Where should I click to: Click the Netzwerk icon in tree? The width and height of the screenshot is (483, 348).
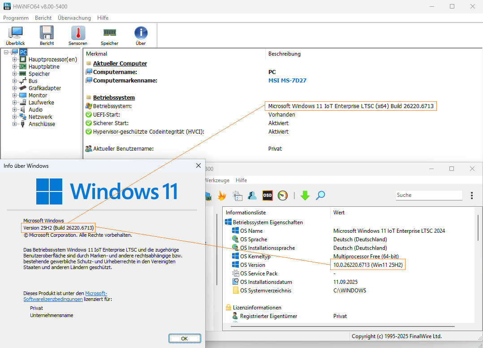[x=23, y=117]
